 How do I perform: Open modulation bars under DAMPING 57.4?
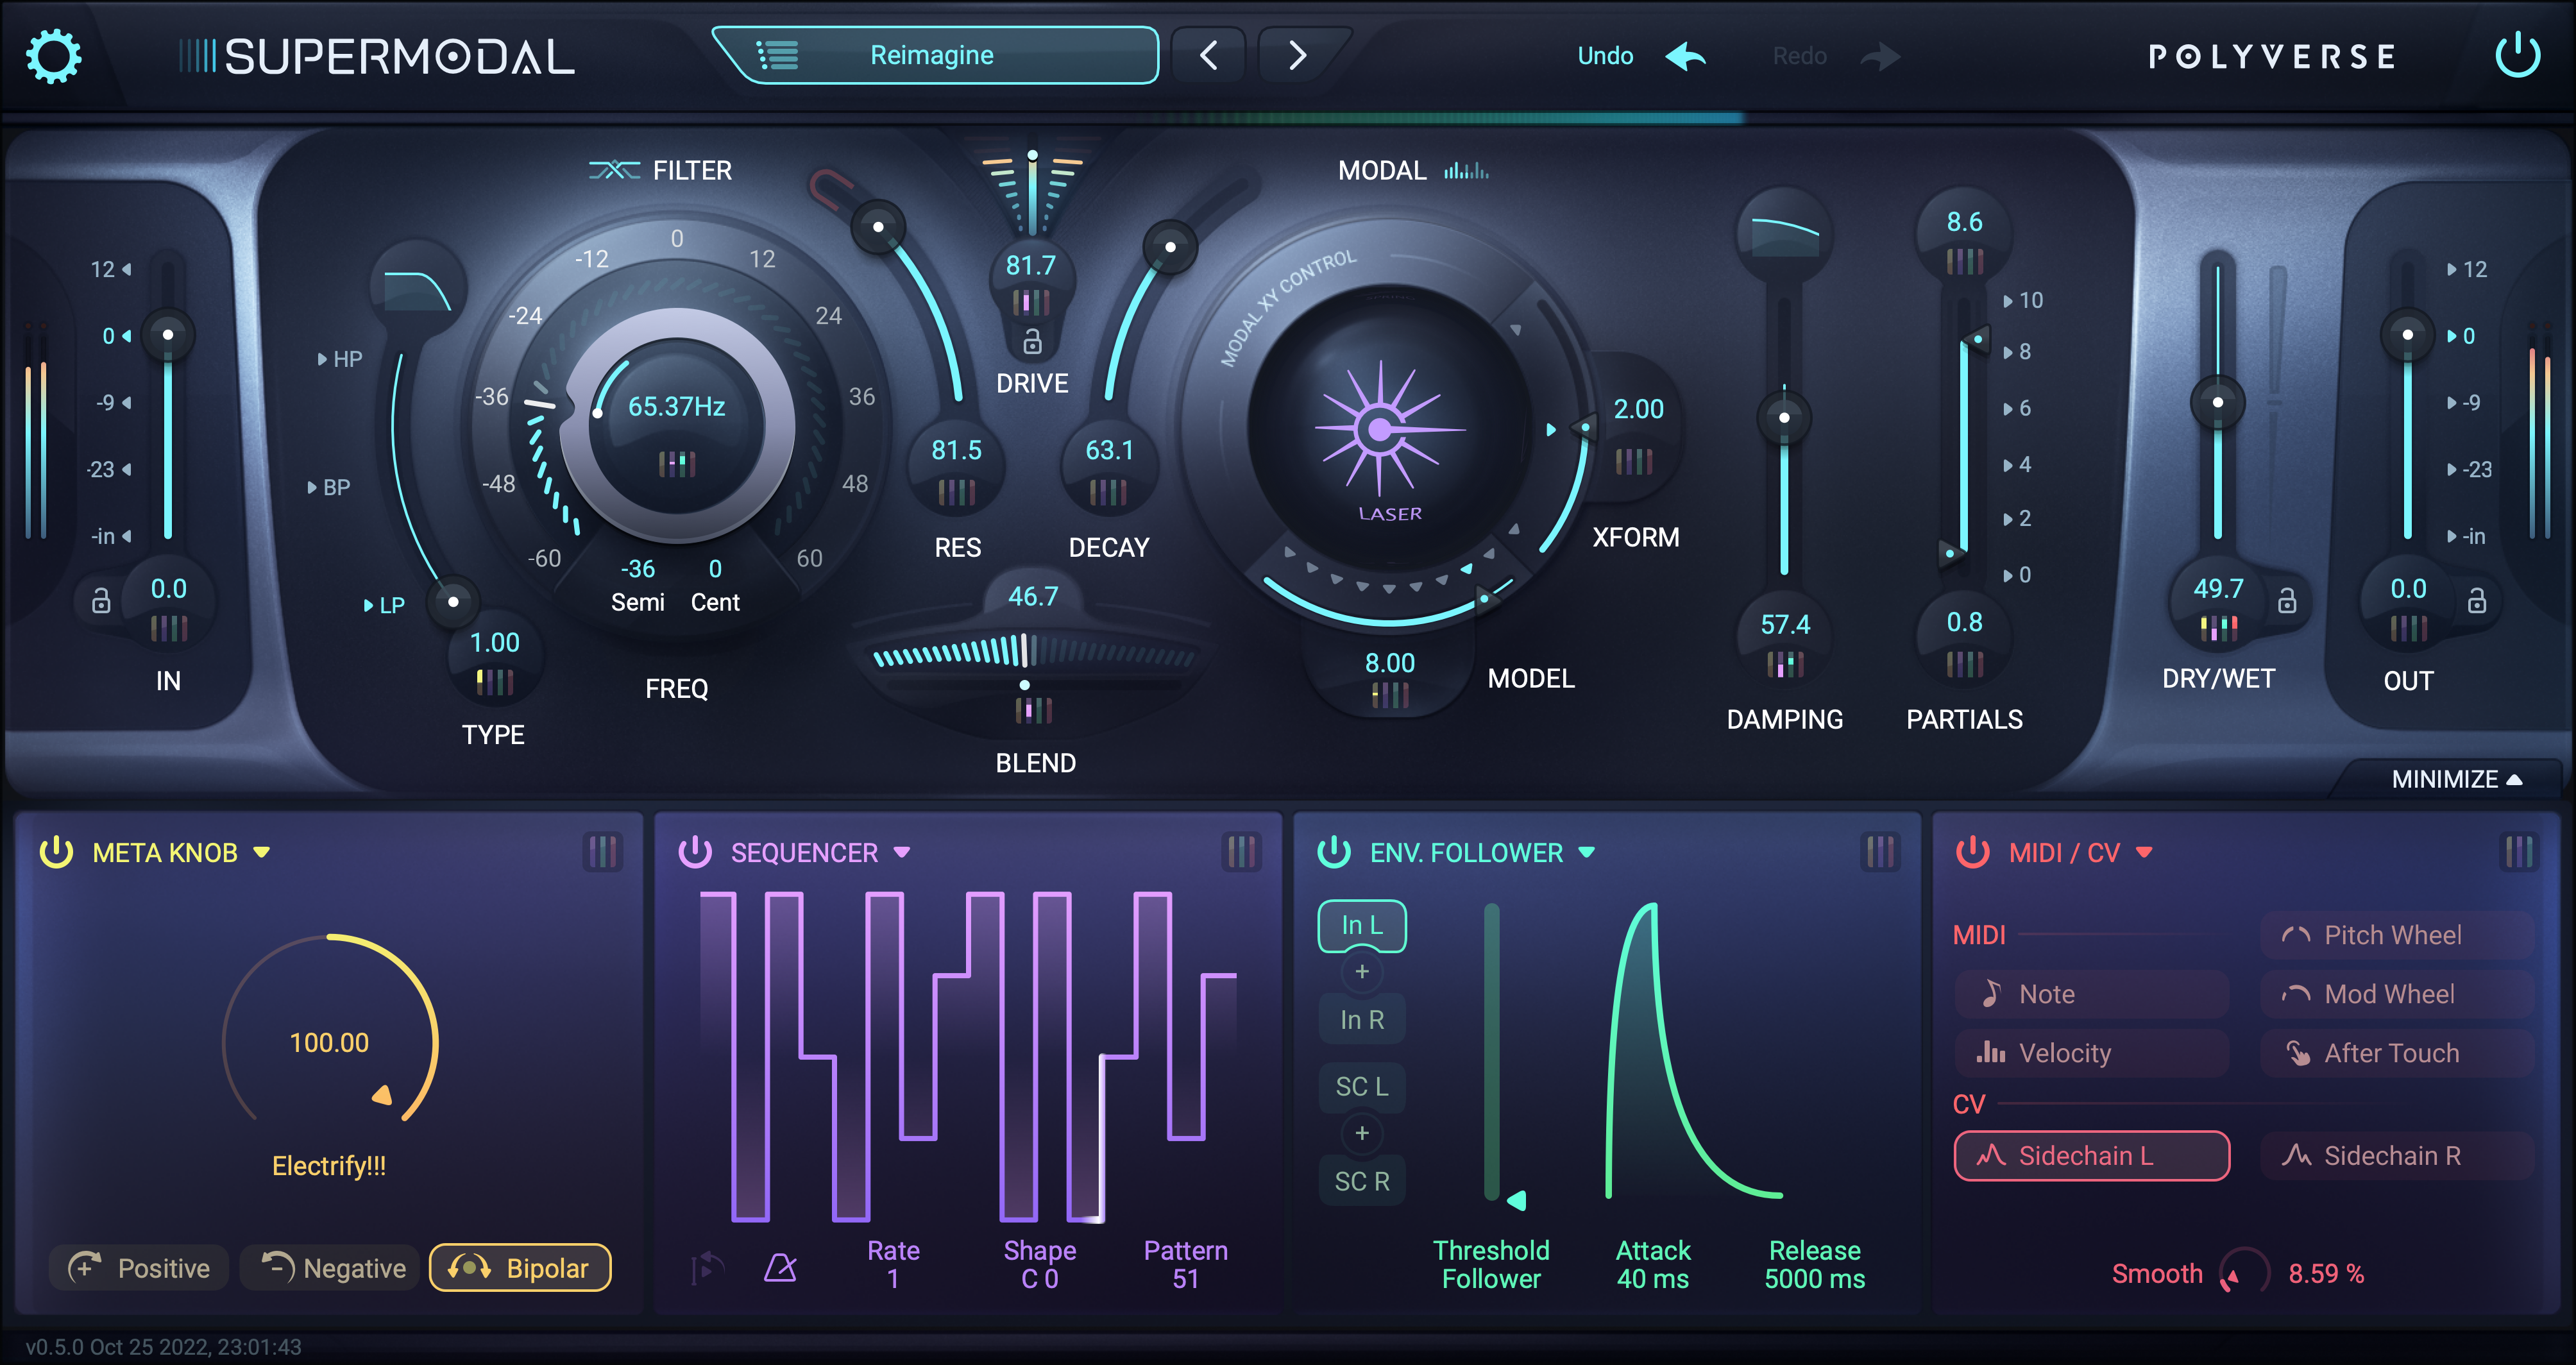(x=1785, y=664)
